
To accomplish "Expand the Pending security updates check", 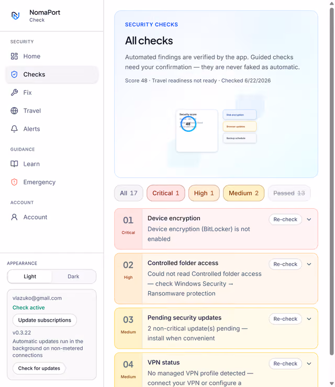I will (309, 319).
